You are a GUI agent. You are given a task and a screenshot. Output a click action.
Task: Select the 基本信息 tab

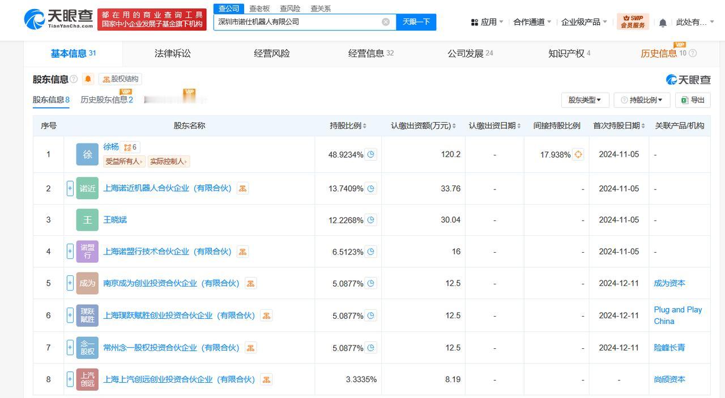pyautogui.click(x=73, y=53)
